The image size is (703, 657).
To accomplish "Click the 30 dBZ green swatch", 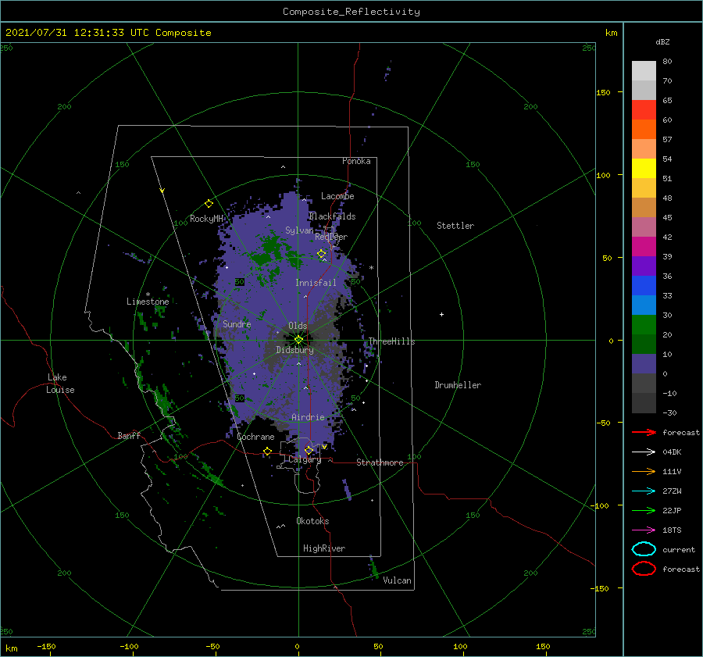I will coord(644,325).
